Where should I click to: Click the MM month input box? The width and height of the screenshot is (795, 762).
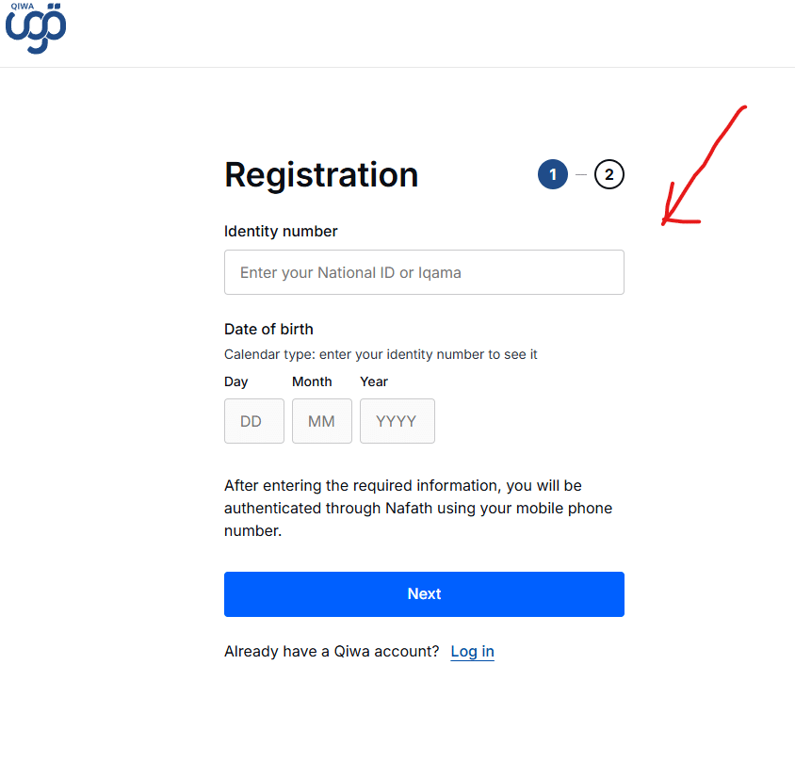321,421
